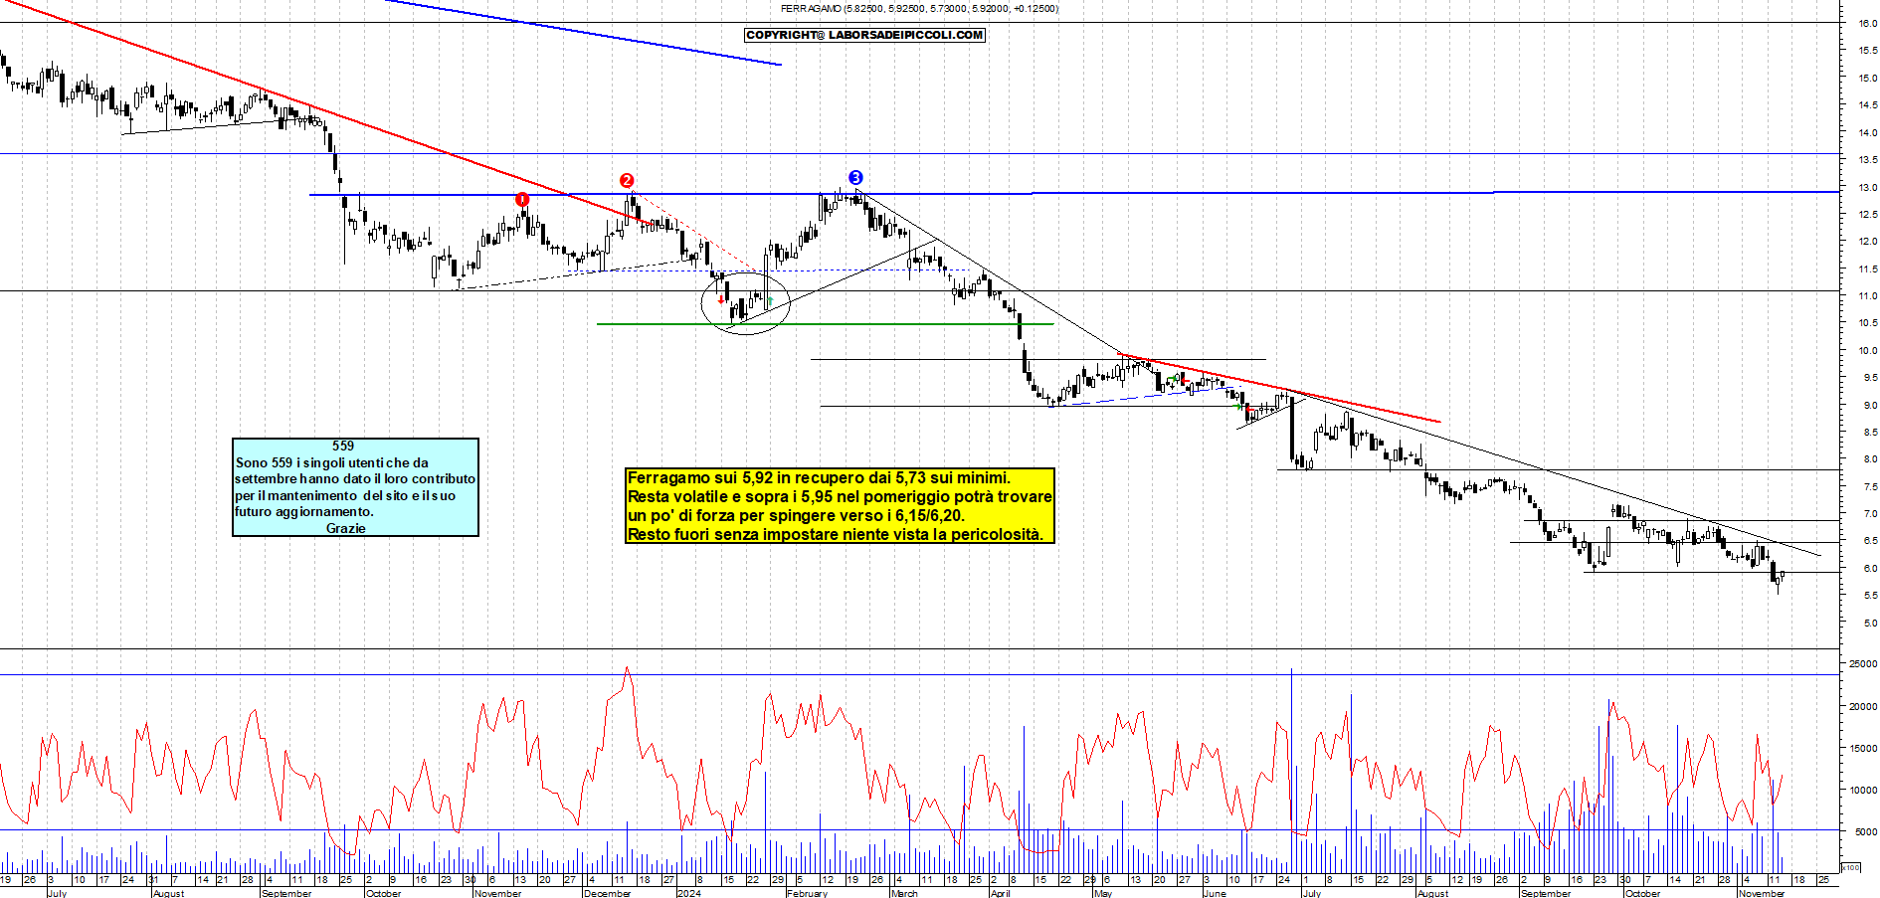Click the 13.0 price axis label
Viewport: 1880px width, 898px height.
click(x=1867, y=187)
